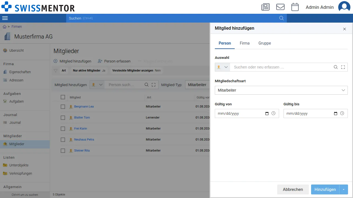This screenshot has height=198, width=353.
Task: Click the Abbrechen button
Action: click(x=293, y=189)
